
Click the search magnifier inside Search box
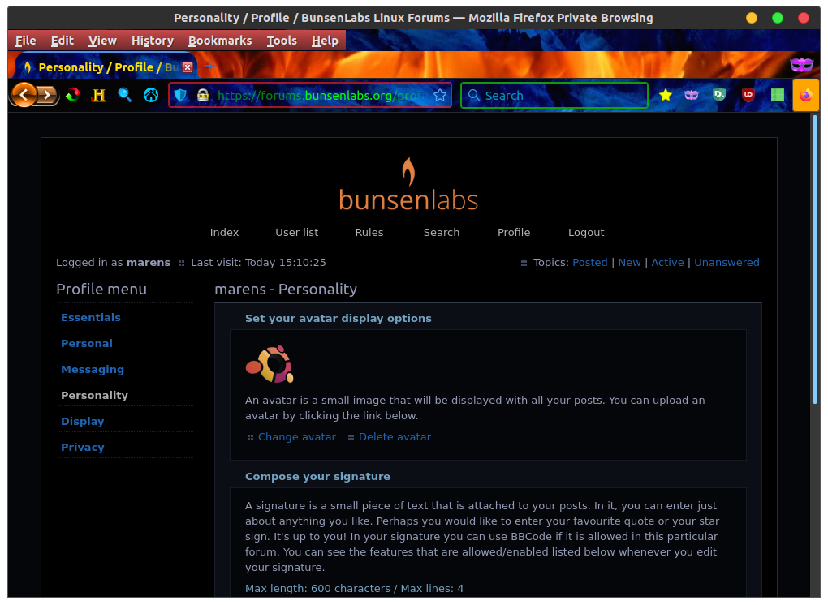click(x=474, y=95)
